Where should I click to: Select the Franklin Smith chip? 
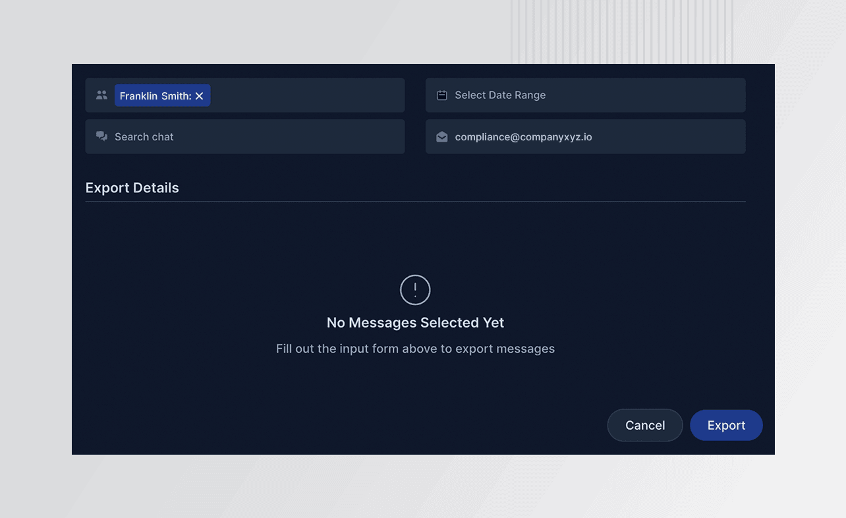coord(157,95)
